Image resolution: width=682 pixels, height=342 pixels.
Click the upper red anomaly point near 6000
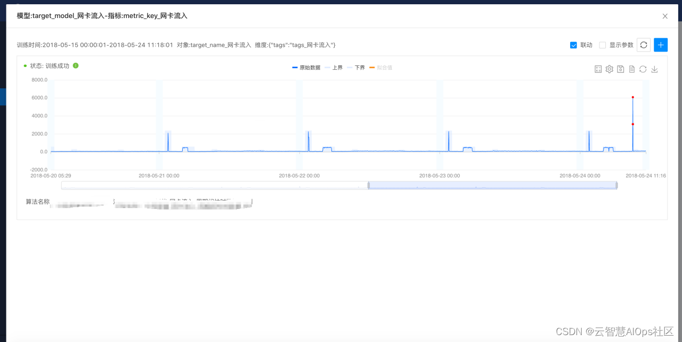pos(632,97)
